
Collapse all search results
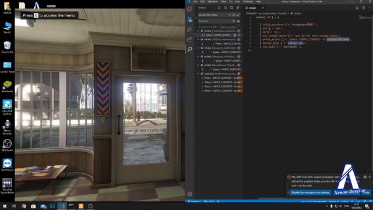click(x=238, y=8)
